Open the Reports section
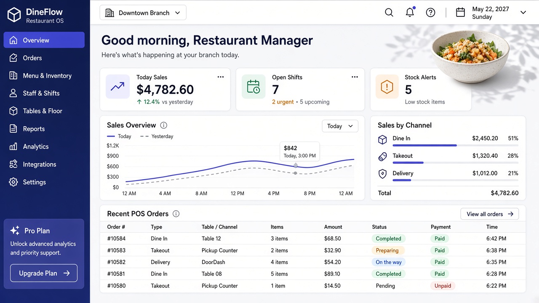Viewport: 539px width, 303px height. [44, 129]
